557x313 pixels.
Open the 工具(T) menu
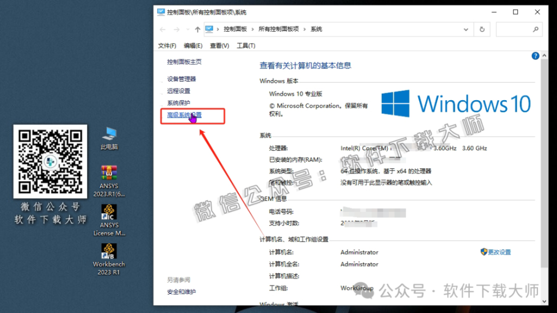click(x=246, y=46)
